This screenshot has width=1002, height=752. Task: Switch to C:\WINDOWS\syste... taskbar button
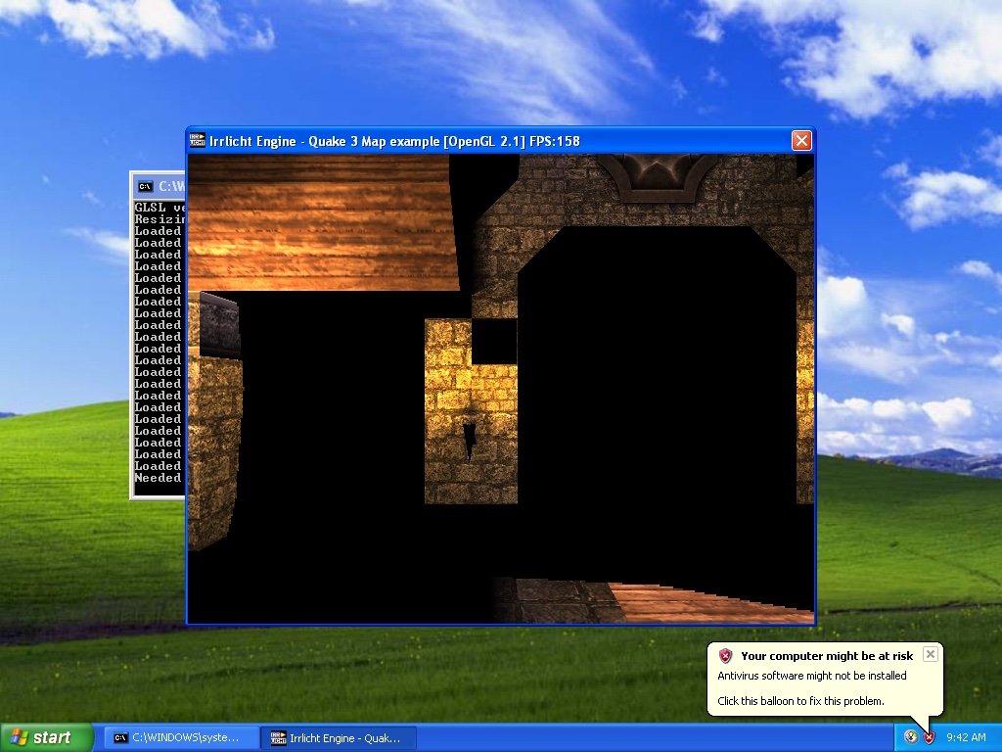[x=181, y=738]
